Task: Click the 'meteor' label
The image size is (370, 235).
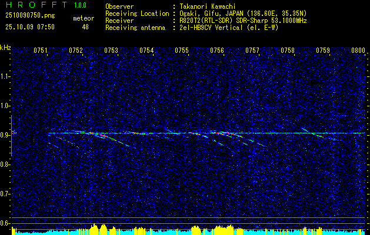Action: pos(84,18)
